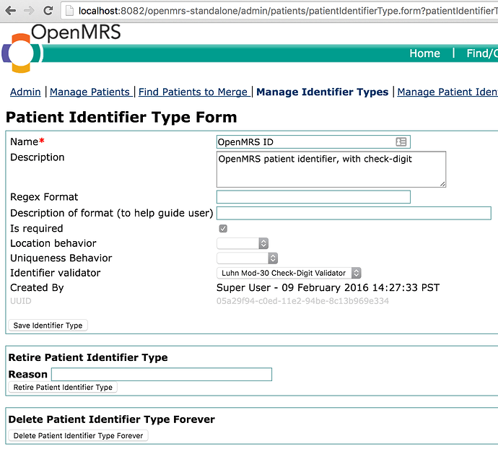Click the Patient Identifier Type Form heading
This screenshot has width=498, height=449.
point(121,117)
